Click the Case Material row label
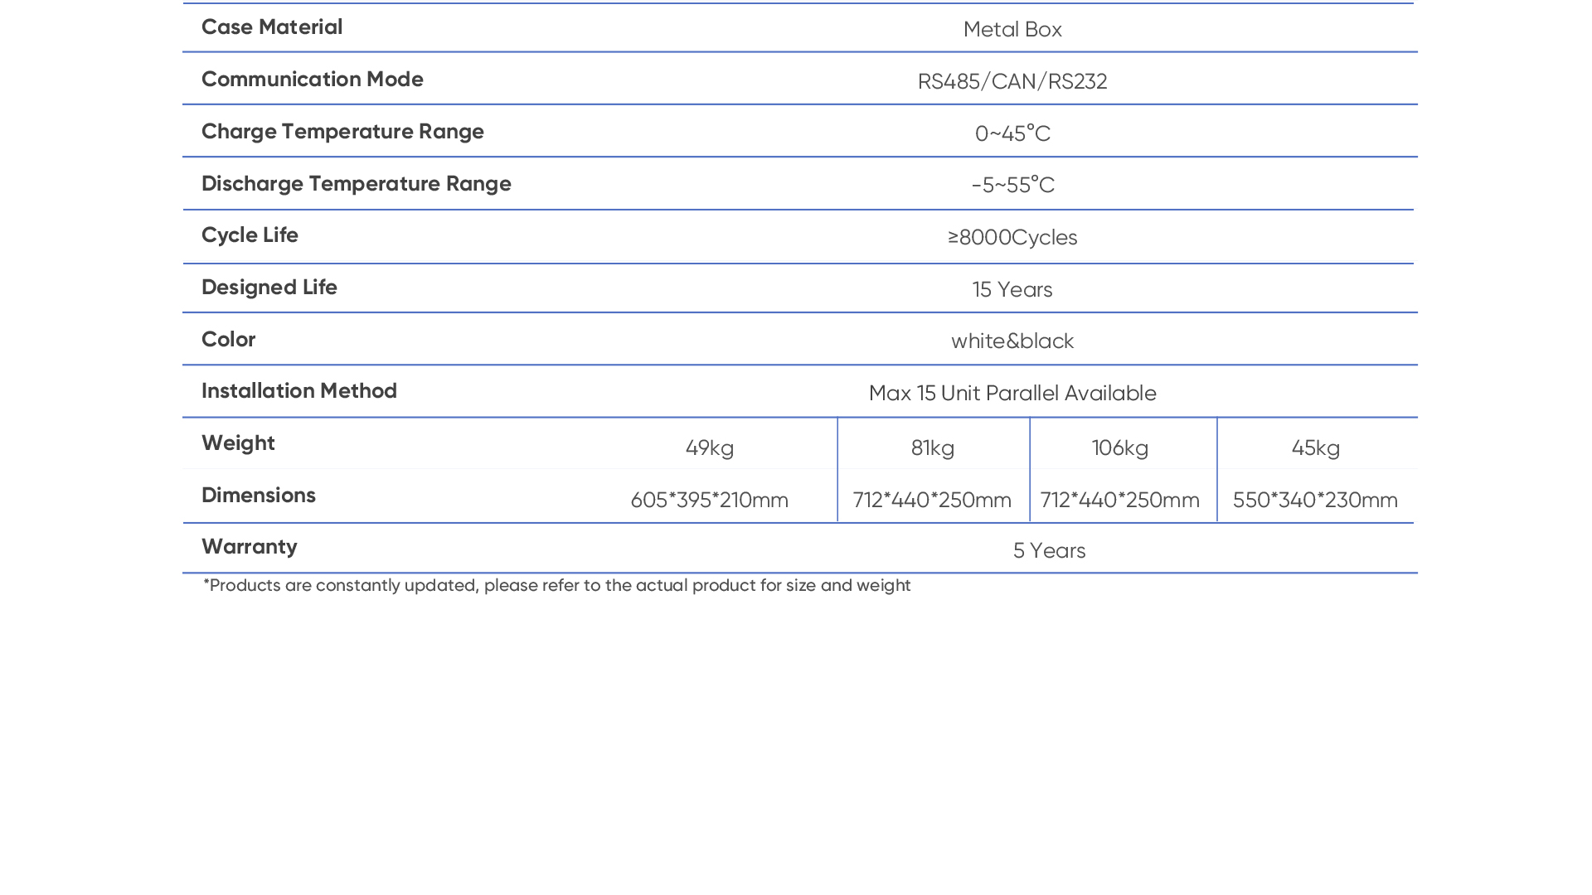1592x895 pixels. pyautogui.click(x=272, y=27)
